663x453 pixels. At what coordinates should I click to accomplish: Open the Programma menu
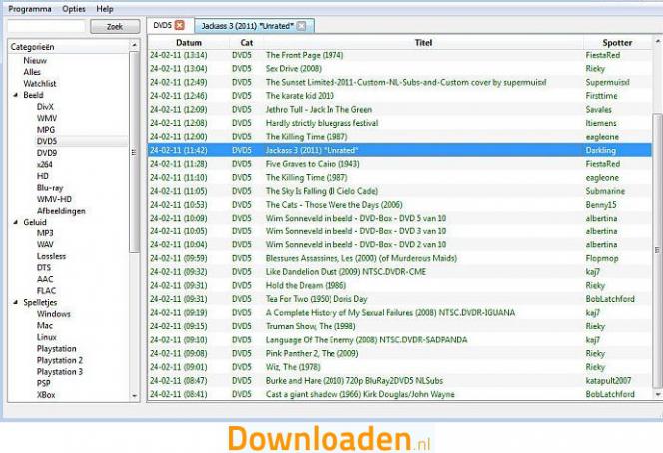[30, 9]
